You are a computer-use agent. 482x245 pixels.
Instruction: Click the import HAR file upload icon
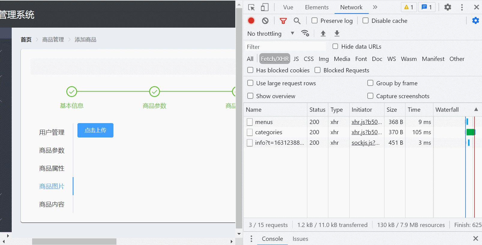point(323,34)
